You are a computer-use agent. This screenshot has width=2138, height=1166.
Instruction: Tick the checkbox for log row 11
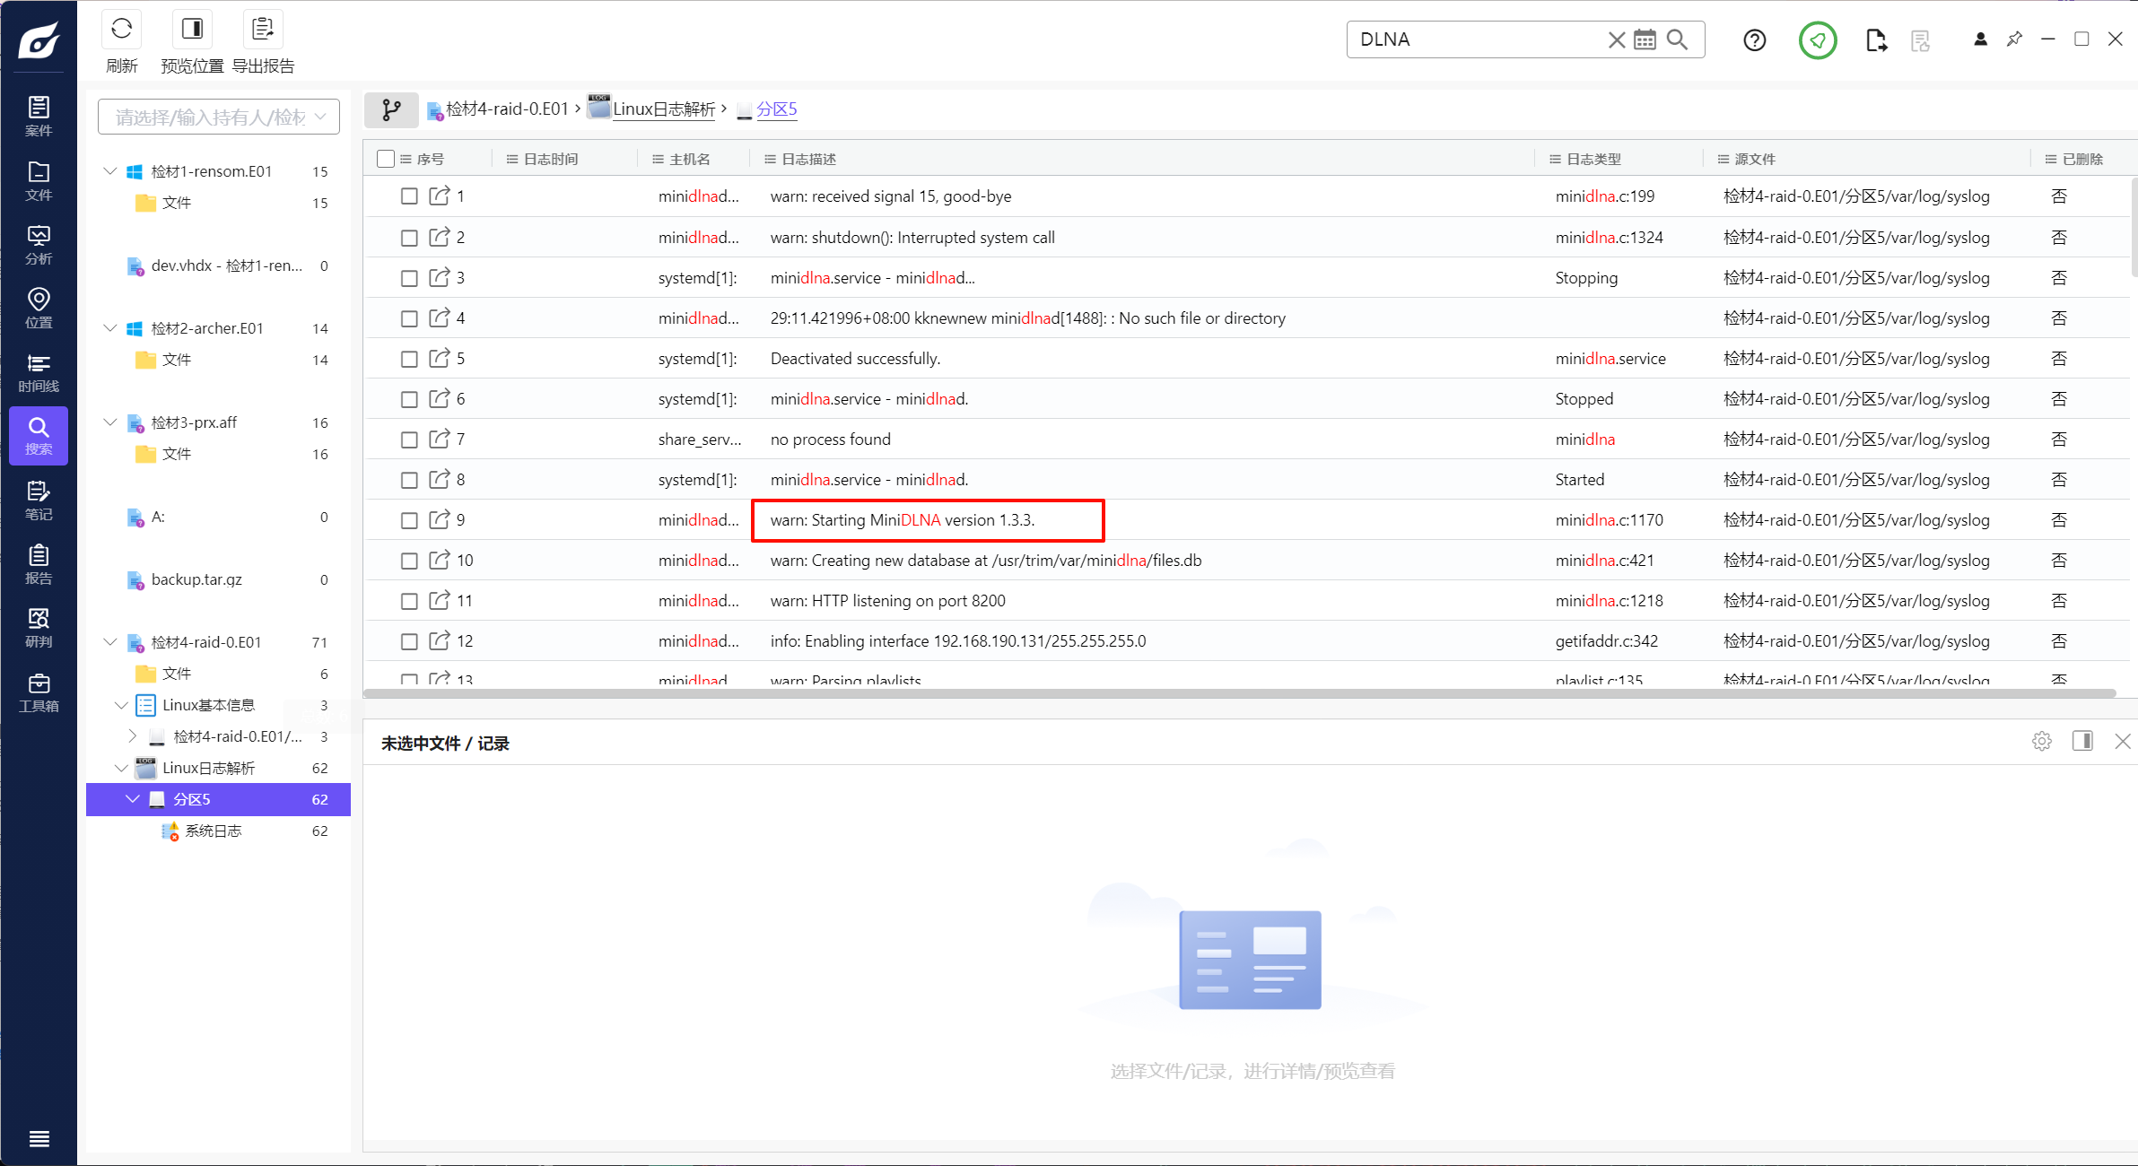[409, 601]
